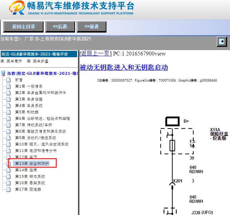Viewport: 230px width, 215px height.
Task: Click the page icon beside 第4章 车身系统
Action: pyautogui.click(x=9, y=106)
